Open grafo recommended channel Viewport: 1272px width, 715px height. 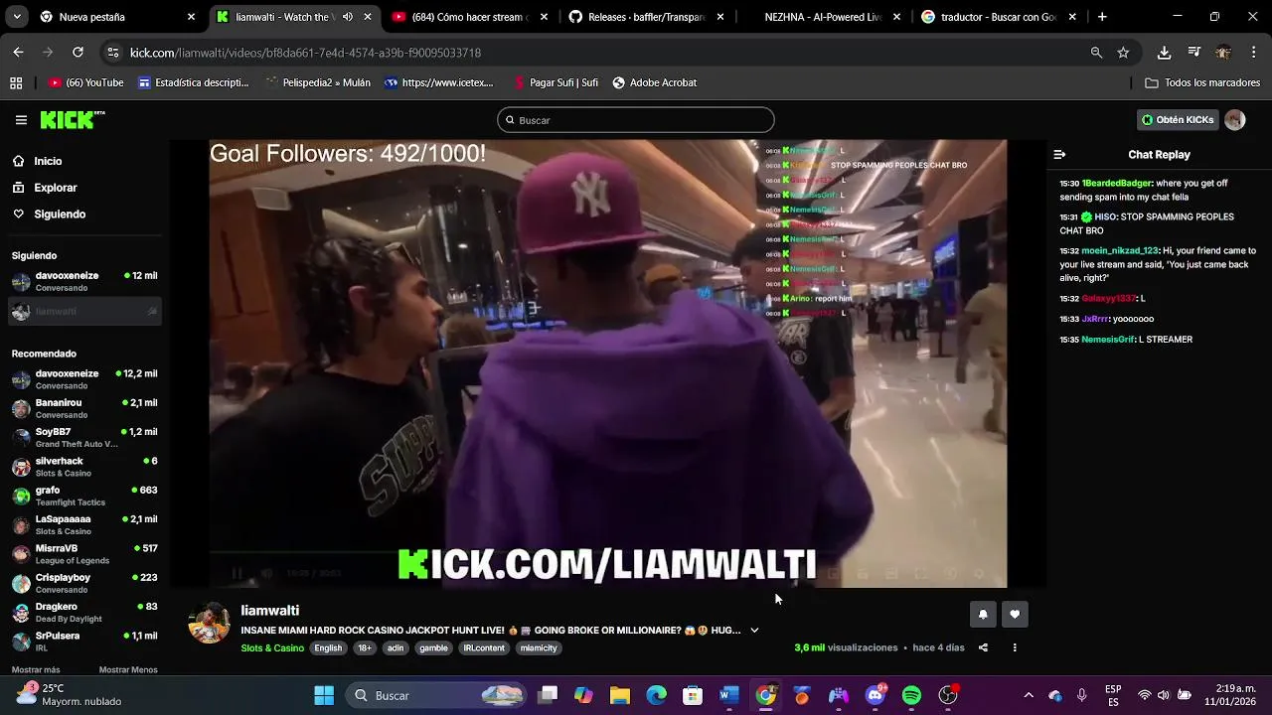pyautogui.click(x=85, y=496)
